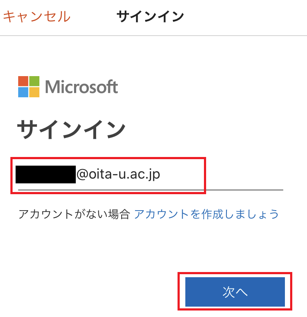Tap the blue square of Microsoft logo

pyautogui.click(x=23, y=92)
